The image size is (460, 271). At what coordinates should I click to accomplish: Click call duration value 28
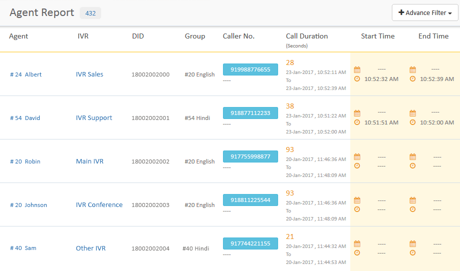click(290, 62)
